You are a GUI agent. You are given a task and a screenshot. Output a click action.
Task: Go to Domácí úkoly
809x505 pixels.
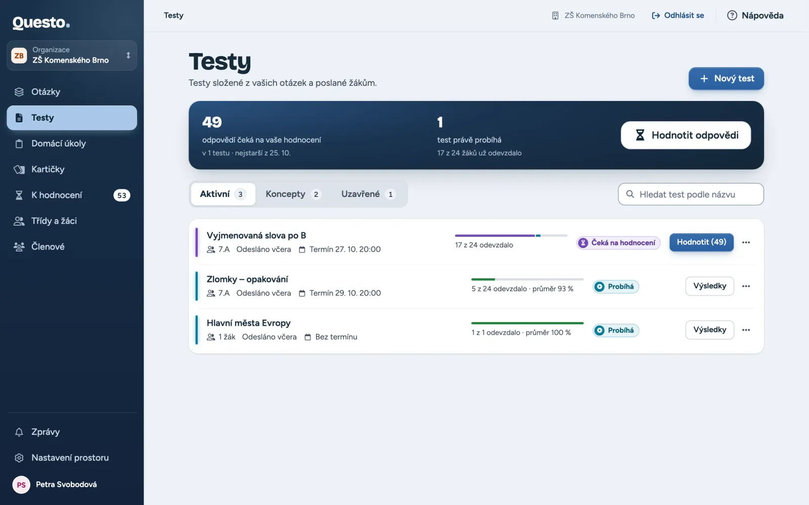(72, 143)
